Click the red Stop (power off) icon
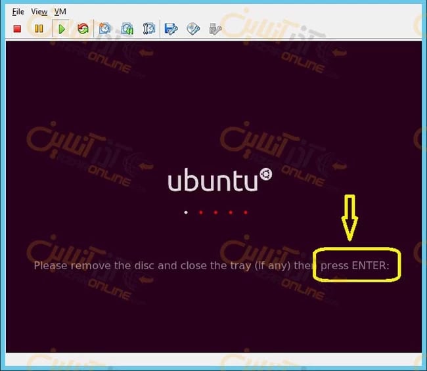The image size is (427, 371). click(x=17, y=29)
